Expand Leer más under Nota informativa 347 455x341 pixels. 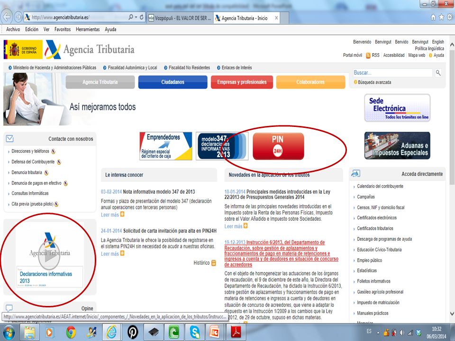pyautogui.click(x=112, y=215)
